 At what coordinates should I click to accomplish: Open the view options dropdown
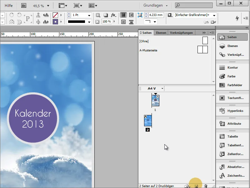63,6
